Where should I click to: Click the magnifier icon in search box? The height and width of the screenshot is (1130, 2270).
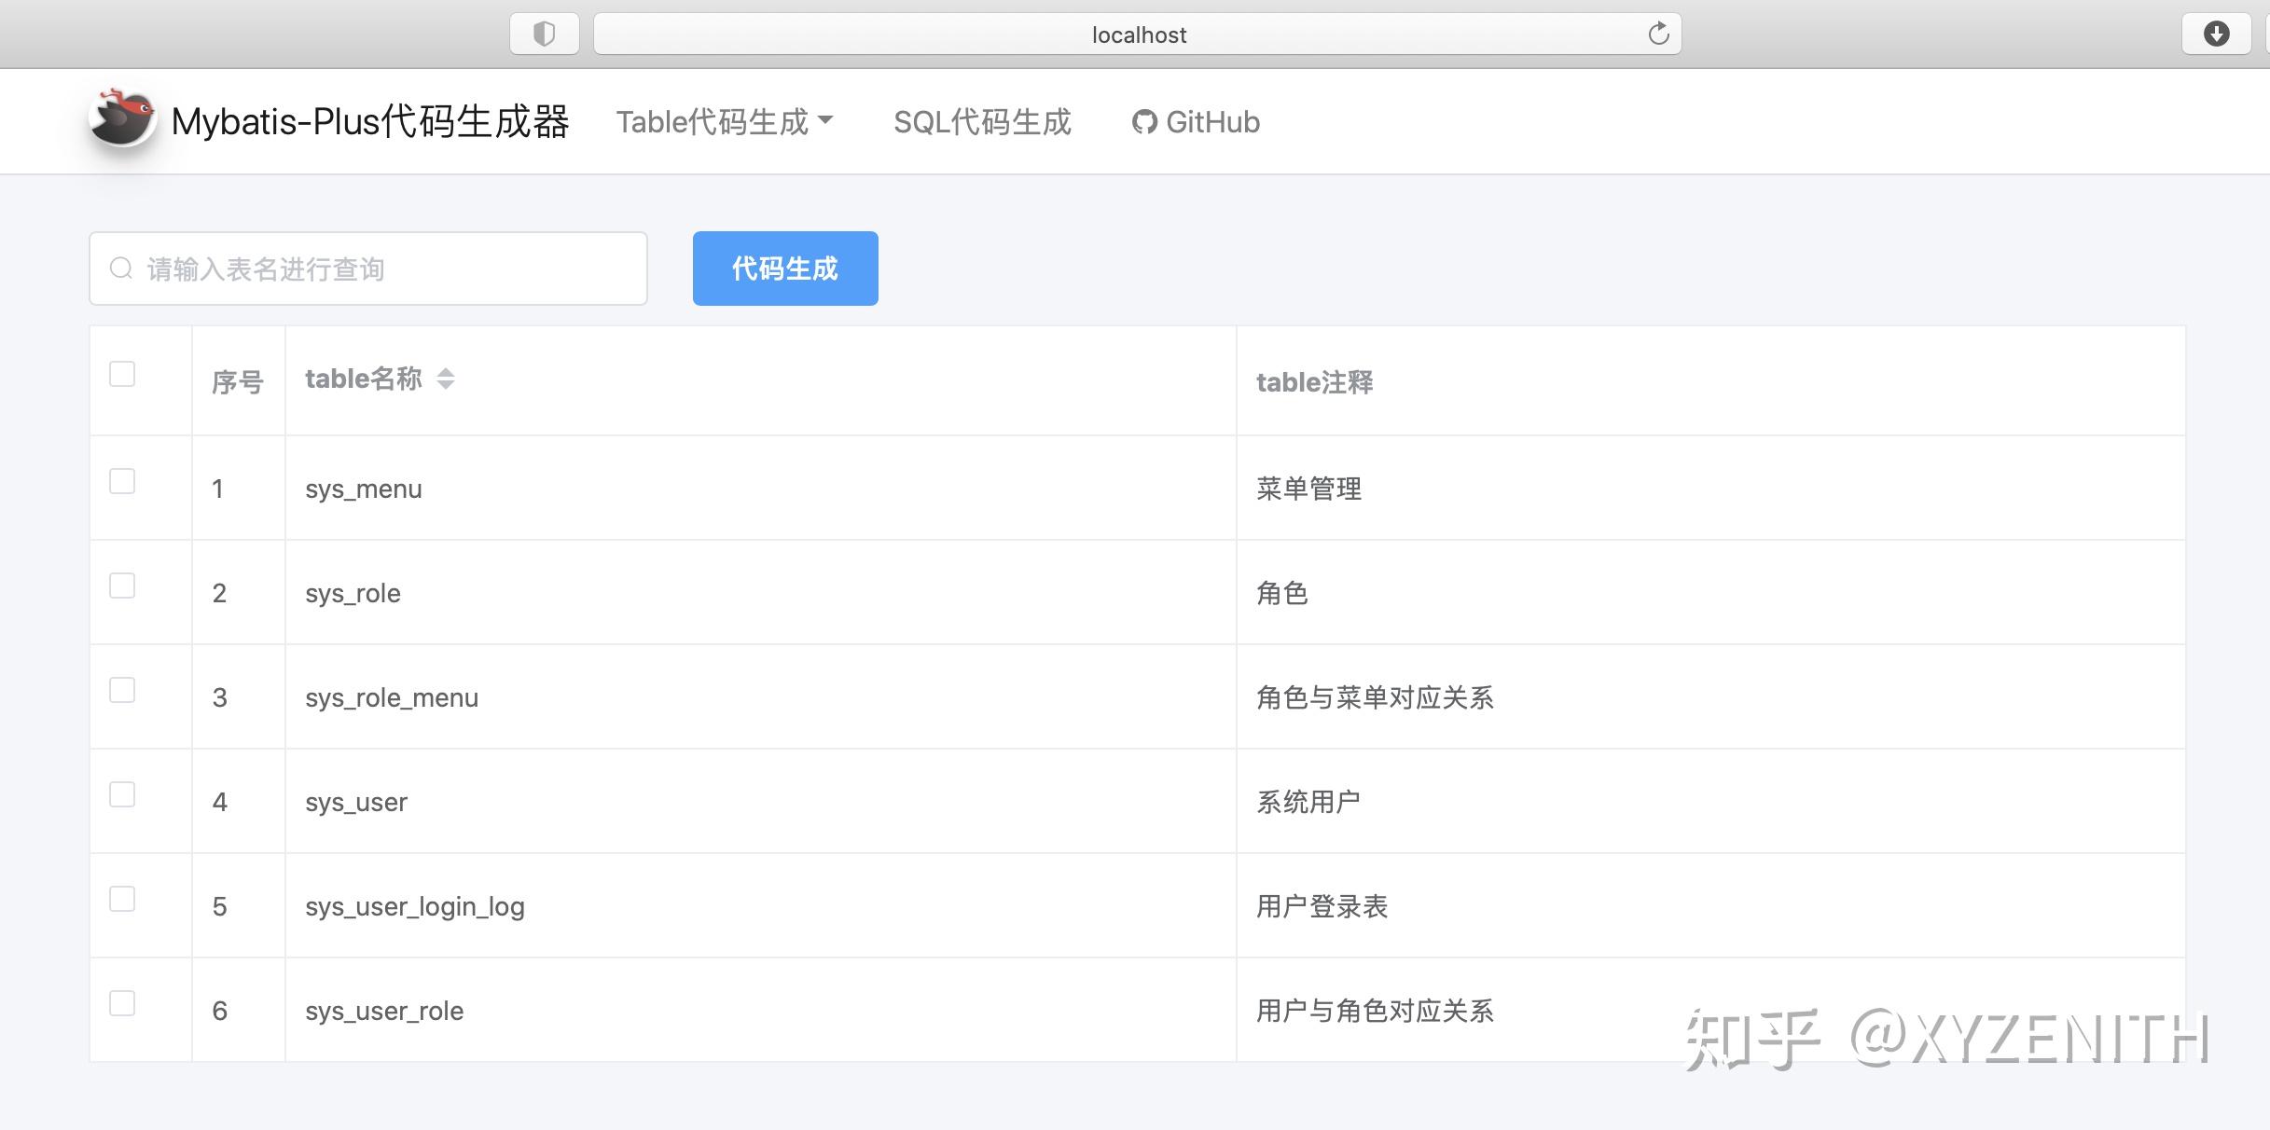coord(121,269)
